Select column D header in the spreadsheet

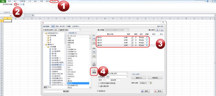click(x=32, y=18)
